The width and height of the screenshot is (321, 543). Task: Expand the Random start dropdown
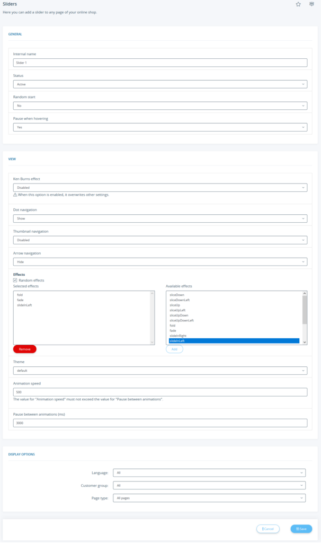160,106
